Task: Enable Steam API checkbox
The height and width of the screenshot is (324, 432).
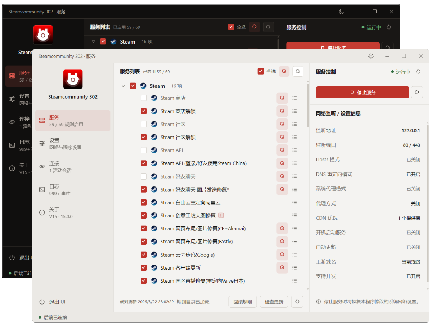Action: [144, 150]
